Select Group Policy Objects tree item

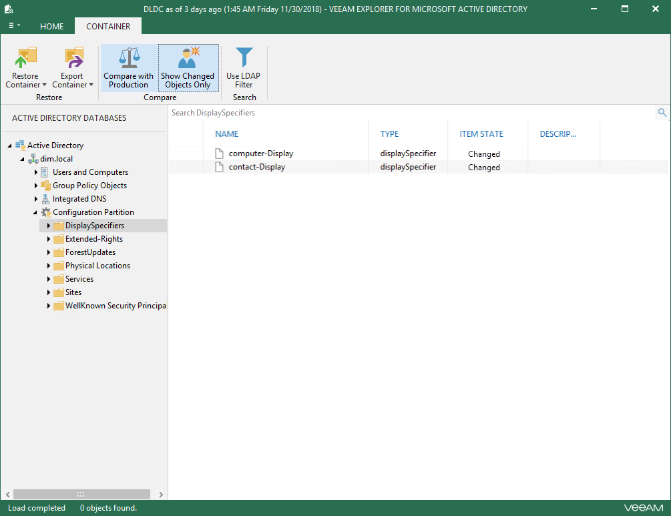click(89, 186)
